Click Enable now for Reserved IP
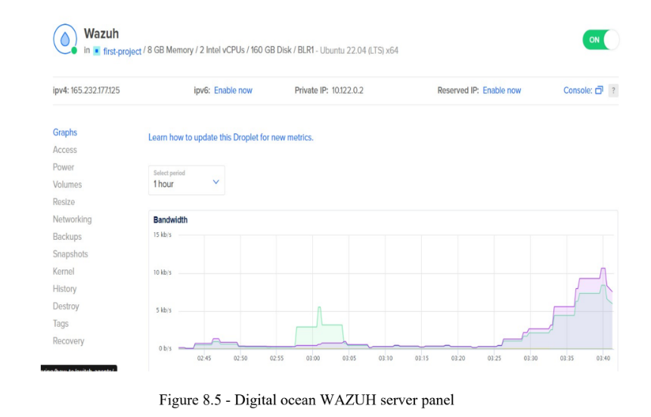This screenshot has width=651, height=417. coord(501,91)
